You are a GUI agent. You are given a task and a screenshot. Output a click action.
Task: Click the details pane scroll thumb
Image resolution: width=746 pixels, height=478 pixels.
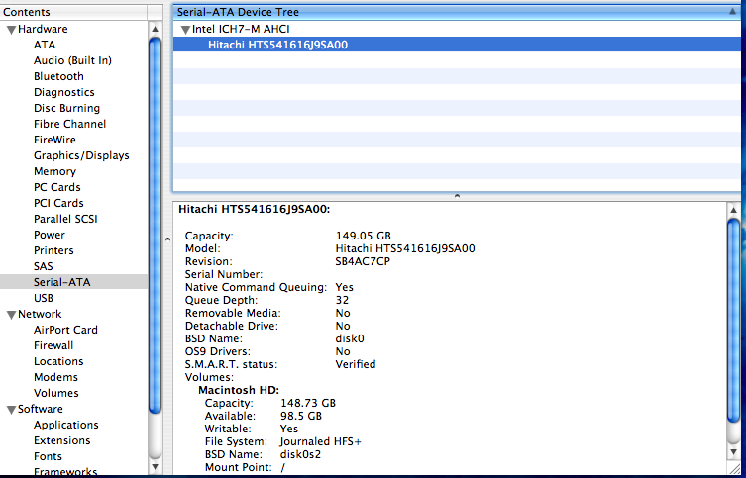click(734, 320)
